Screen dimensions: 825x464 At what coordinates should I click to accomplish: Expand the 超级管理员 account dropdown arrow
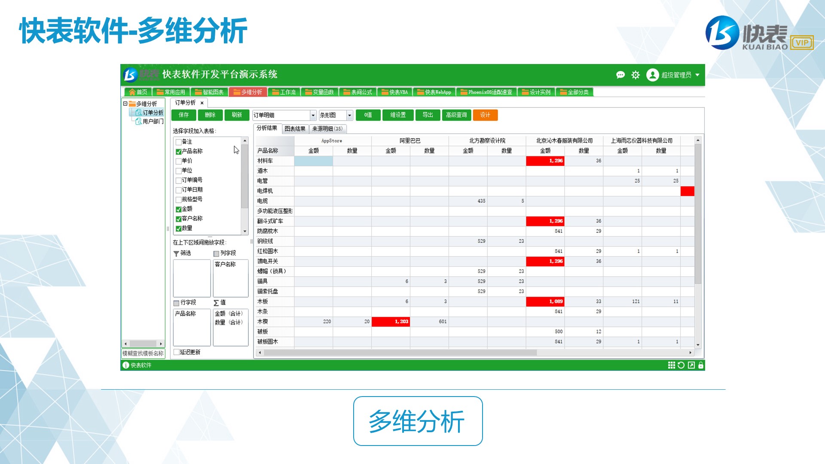pyautogui.click(x=697, y=75)
